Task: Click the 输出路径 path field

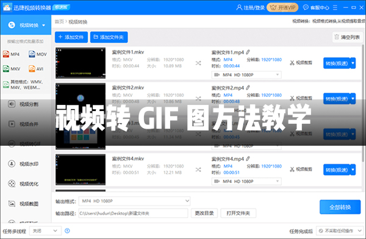Action: [x=133, y=213]
